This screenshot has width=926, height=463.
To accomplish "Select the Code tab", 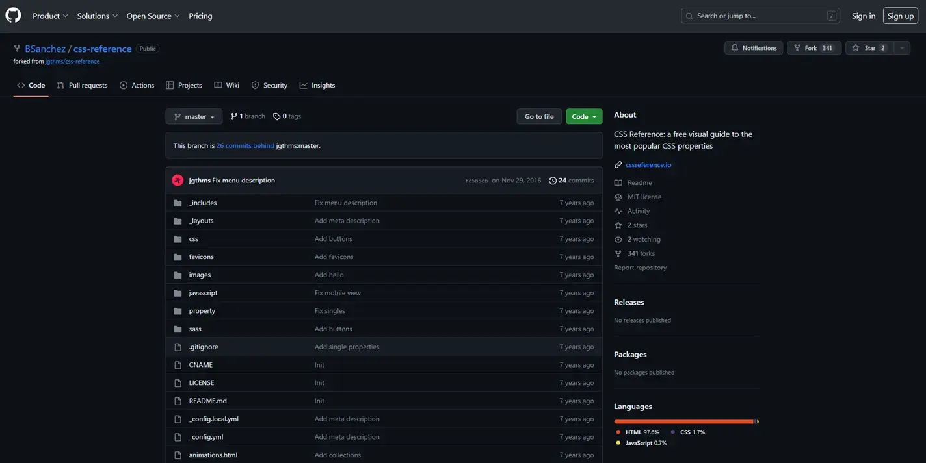I will point(31,85).
